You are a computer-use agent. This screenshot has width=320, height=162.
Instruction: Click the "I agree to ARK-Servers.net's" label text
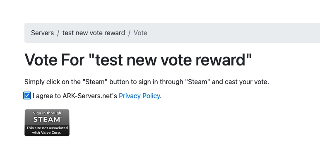point(75,96)
